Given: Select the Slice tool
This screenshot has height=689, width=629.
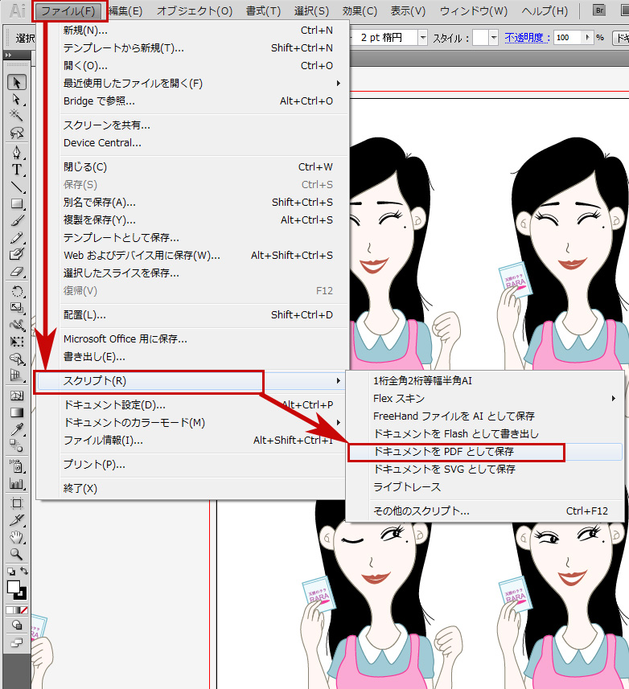Looking at the screenshot, I should tap(17, 520).
